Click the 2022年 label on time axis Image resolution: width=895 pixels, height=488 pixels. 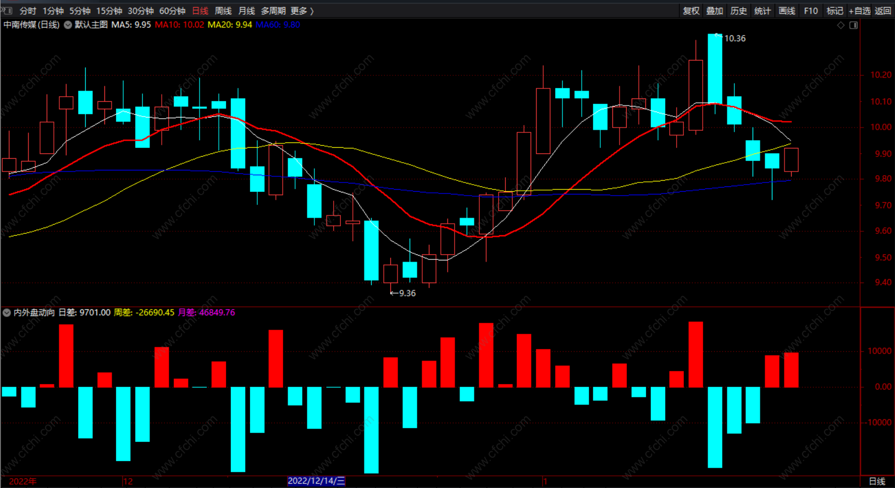(x=23, y=481)
